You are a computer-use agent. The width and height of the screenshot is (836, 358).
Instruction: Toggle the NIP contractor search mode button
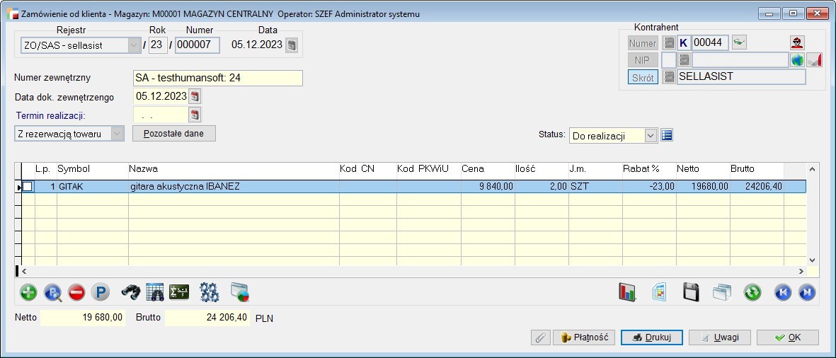click(x=643, y=60)
